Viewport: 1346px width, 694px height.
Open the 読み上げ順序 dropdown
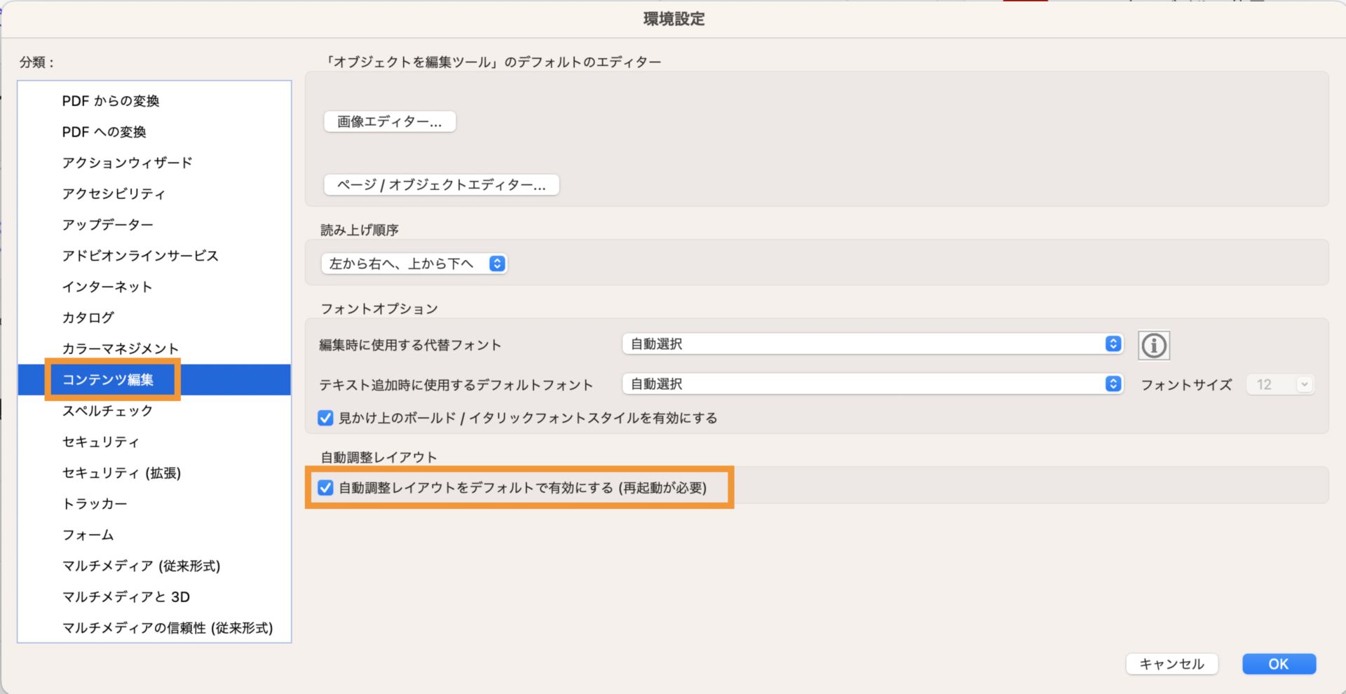(x=413, y=264)
